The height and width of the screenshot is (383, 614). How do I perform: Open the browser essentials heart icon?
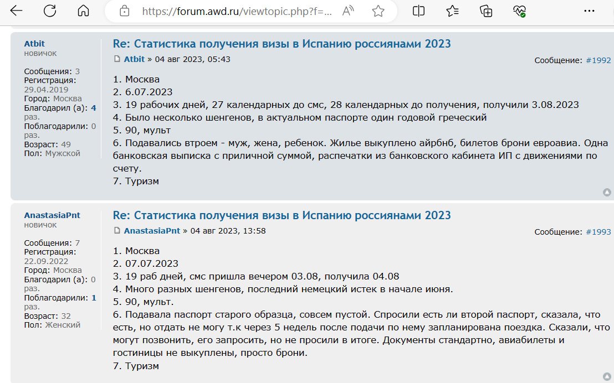click(520, 11)
